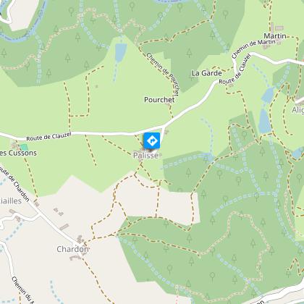Click the blue directions marker icon
The image size is (304, 304).
pos(152,140)
